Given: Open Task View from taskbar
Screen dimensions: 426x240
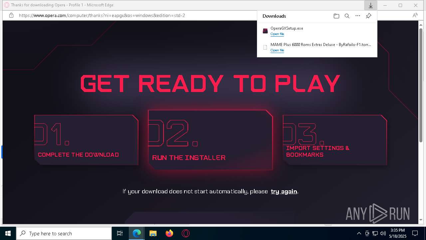Looking at the screenshot, I should coord(120,233).
